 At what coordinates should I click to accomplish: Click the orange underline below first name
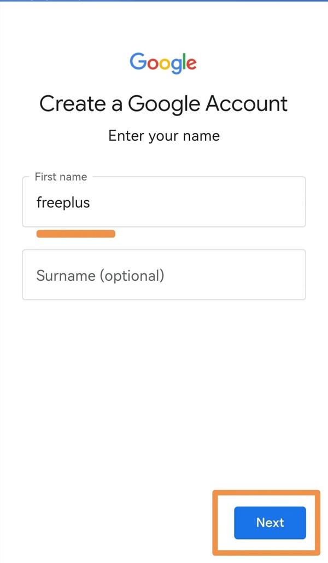click(x=75, y=234)
